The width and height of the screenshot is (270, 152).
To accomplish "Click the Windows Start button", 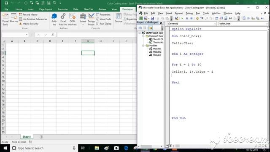I will click(5, 148).
